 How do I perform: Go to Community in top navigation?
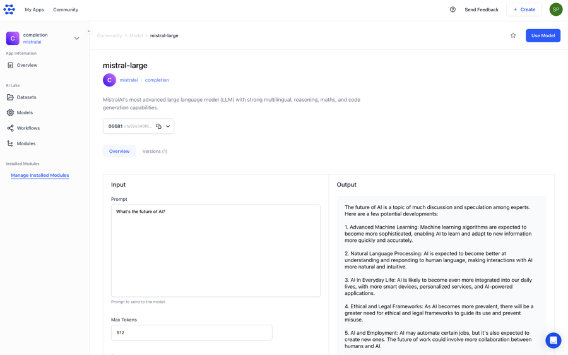point(66,9)
